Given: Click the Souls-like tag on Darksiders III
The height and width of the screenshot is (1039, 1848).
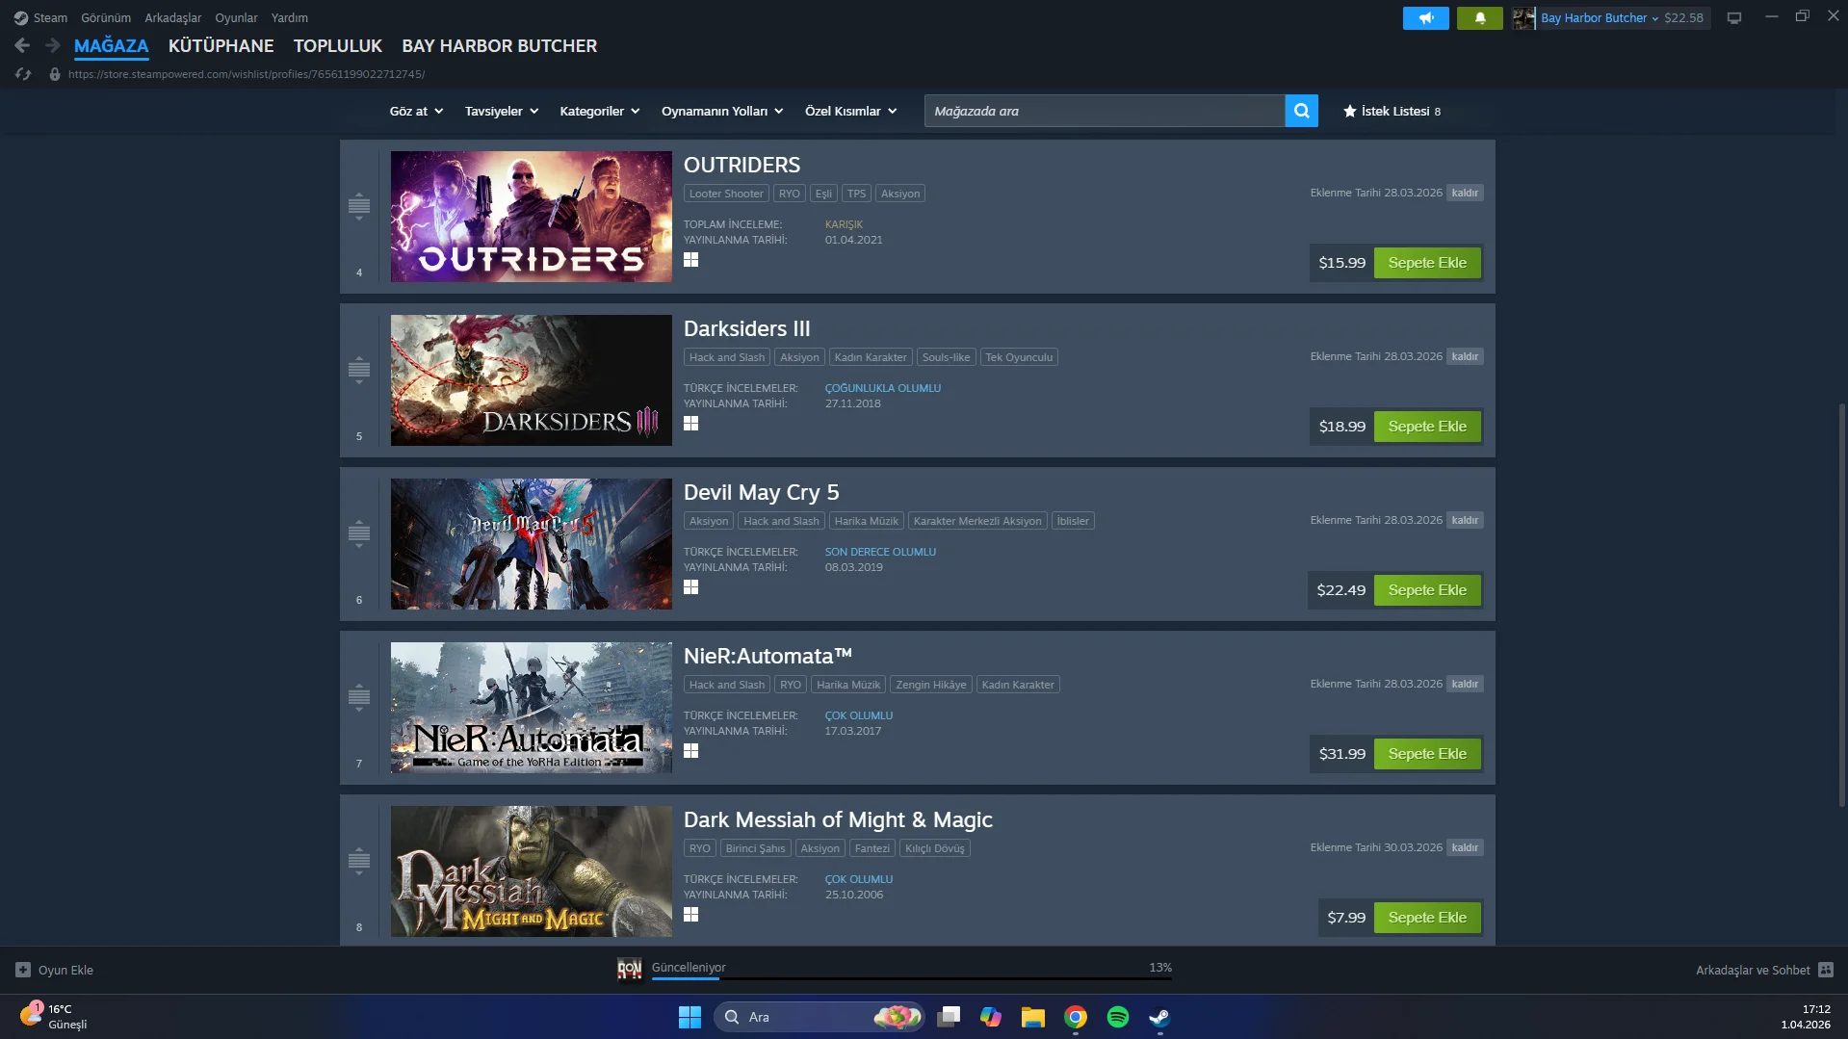Looking at the screenshot, I should [946, 357].
